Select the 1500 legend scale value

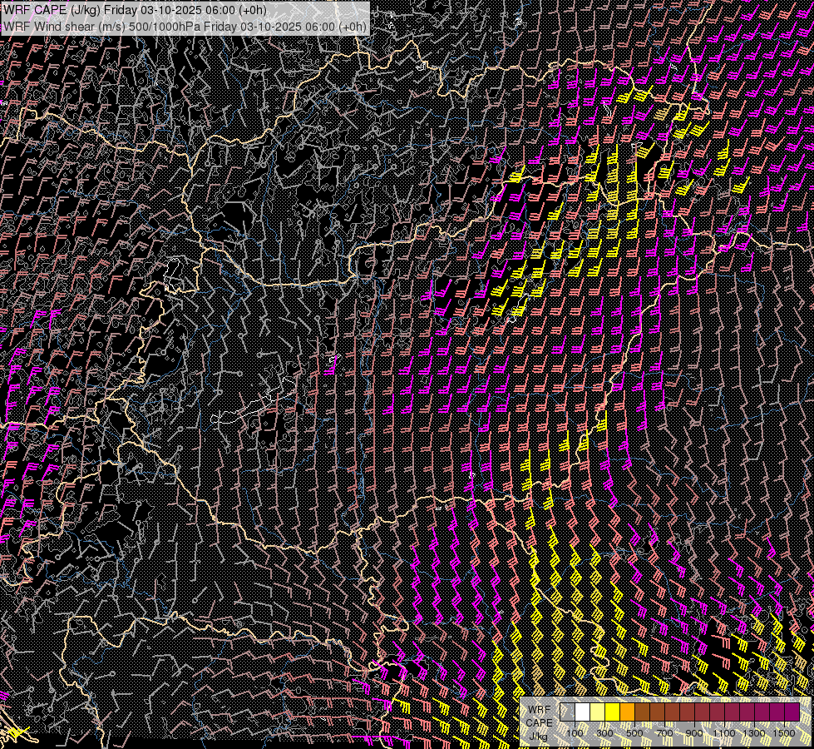click(x=784, y=732)
